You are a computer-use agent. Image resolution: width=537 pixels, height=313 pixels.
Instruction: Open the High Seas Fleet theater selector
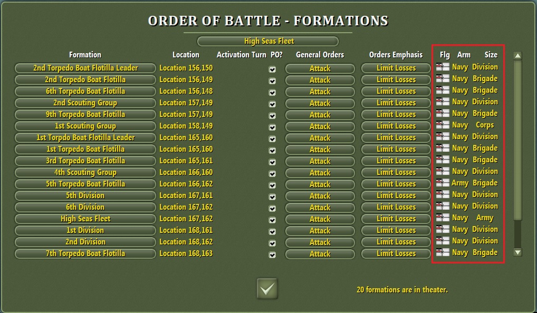tap(267, 41)
